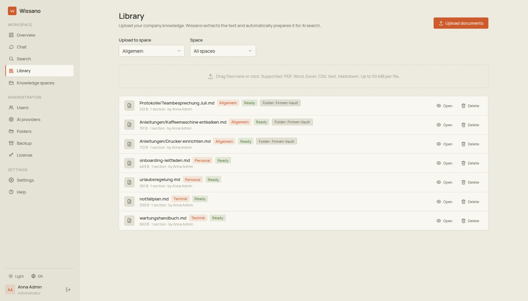
Task: Open notfallplan.md document
Action: tap(444, 202)
